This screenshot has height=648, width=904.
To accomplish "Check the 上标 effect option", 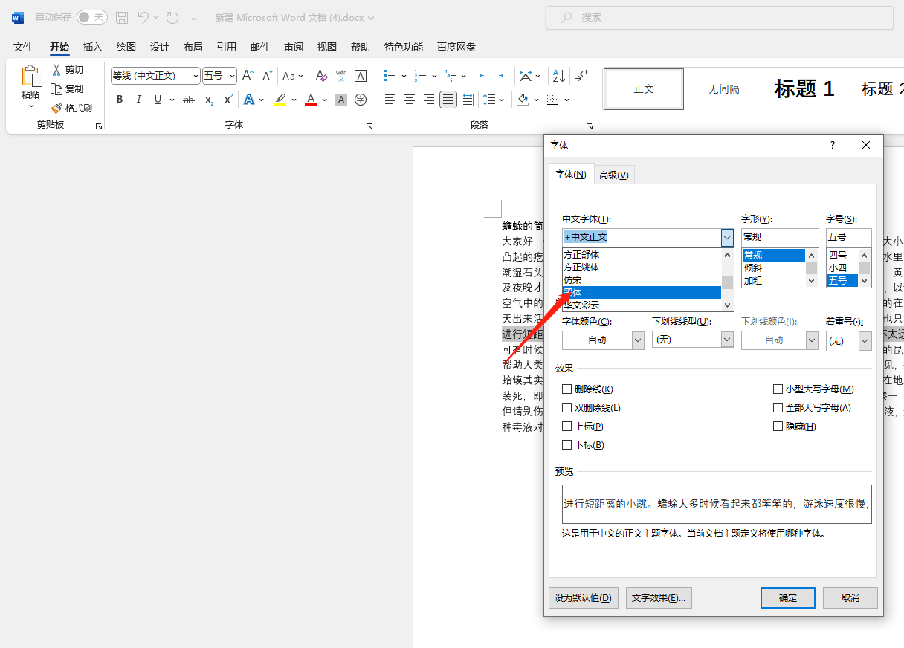I will (x=567, y=426).
